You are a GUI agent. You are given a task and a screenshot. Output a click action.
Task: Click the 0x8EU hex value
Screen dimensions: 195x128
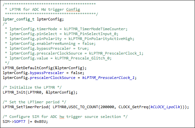(x=40, y=122)
